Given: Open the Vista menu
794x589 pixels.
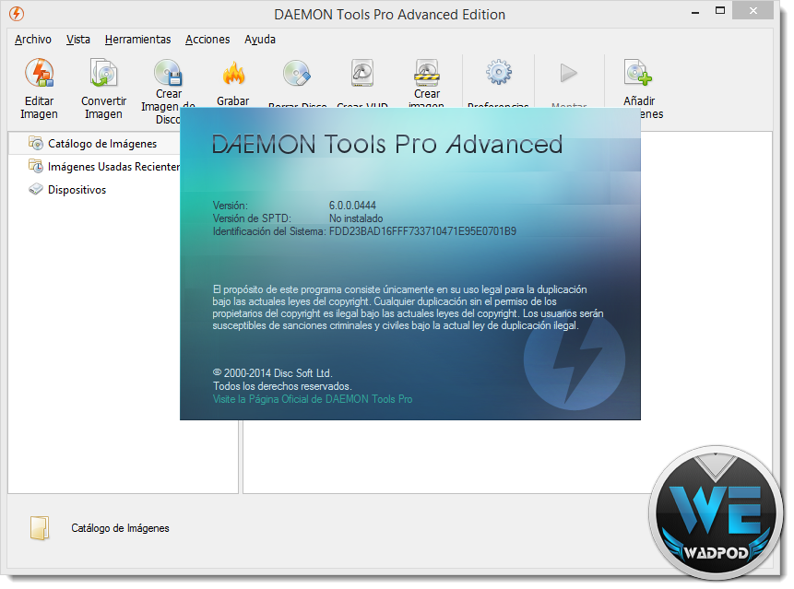Looking at the screenshot, I should (78, 40).
